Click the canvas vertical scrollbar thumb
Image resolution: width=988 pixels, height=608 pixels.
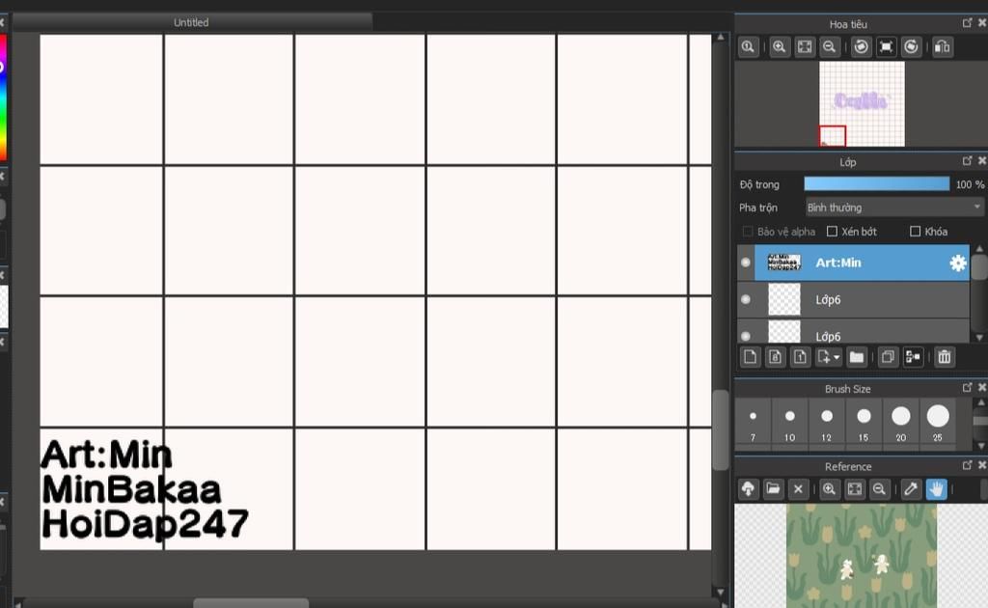tap(721, 429)
